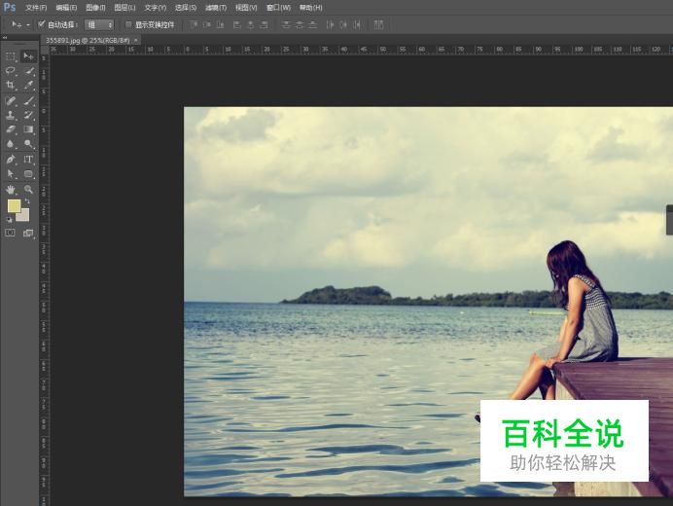This screenshot has height=506, width=673.
Task: Open the 帮助(H) menu
Action: pyautogui.click(x=311, y=8)
